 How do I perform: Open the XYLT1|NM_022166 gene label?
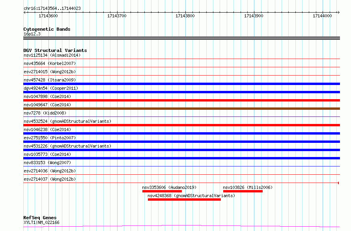click(x=41, y=222)
